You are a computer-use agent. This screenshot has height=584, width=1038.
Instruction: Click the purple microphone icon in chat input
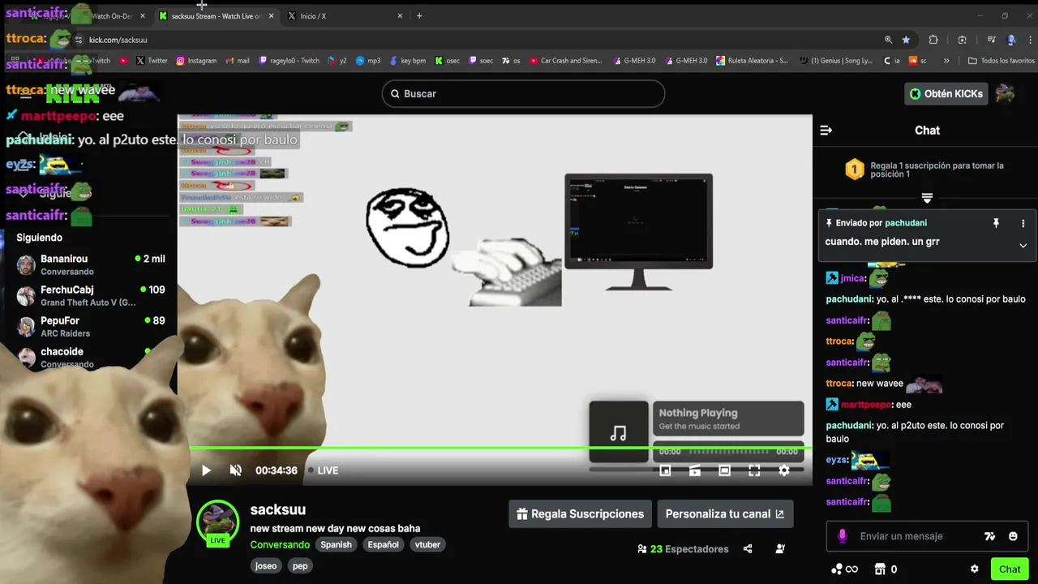(842, 536)
